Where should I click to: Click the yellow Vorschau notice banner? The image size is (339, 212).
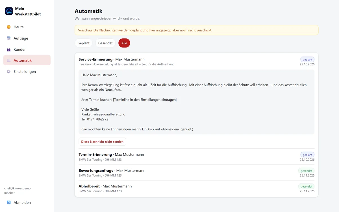[196, 30]
